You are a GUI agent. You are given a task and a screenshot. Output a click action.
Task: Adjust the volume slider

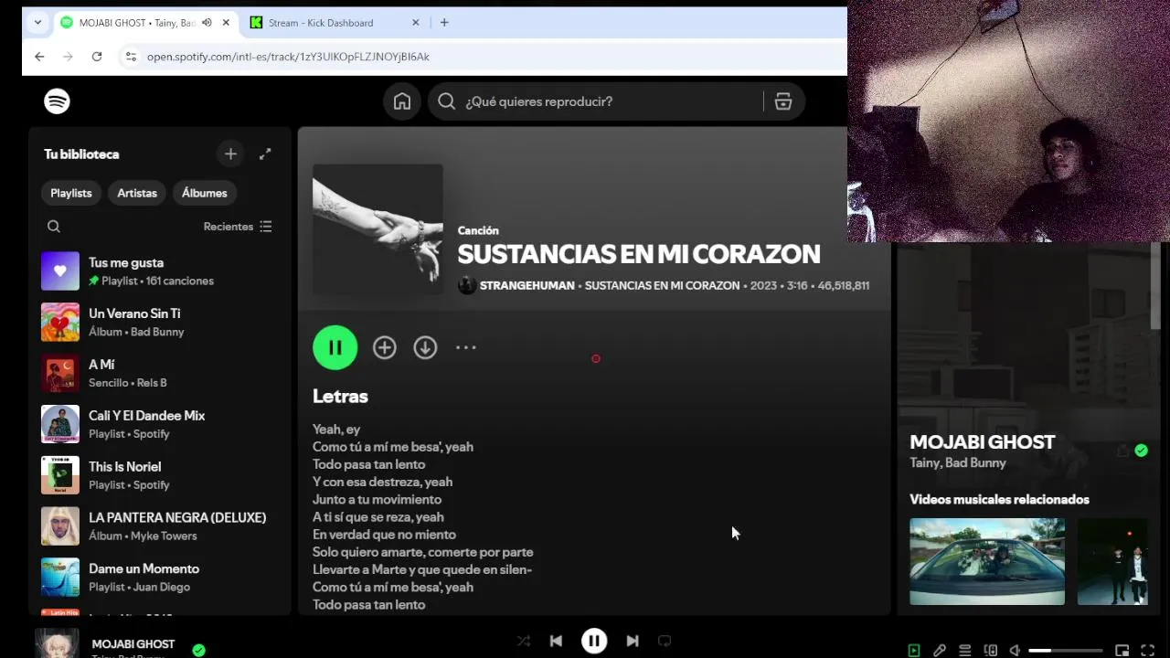click(1066, 651)
